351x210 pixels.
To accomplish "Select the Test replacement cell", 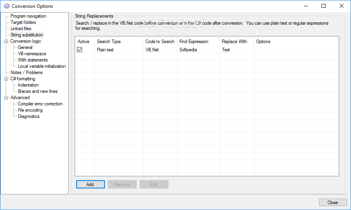I will click(x=237, y=50).
